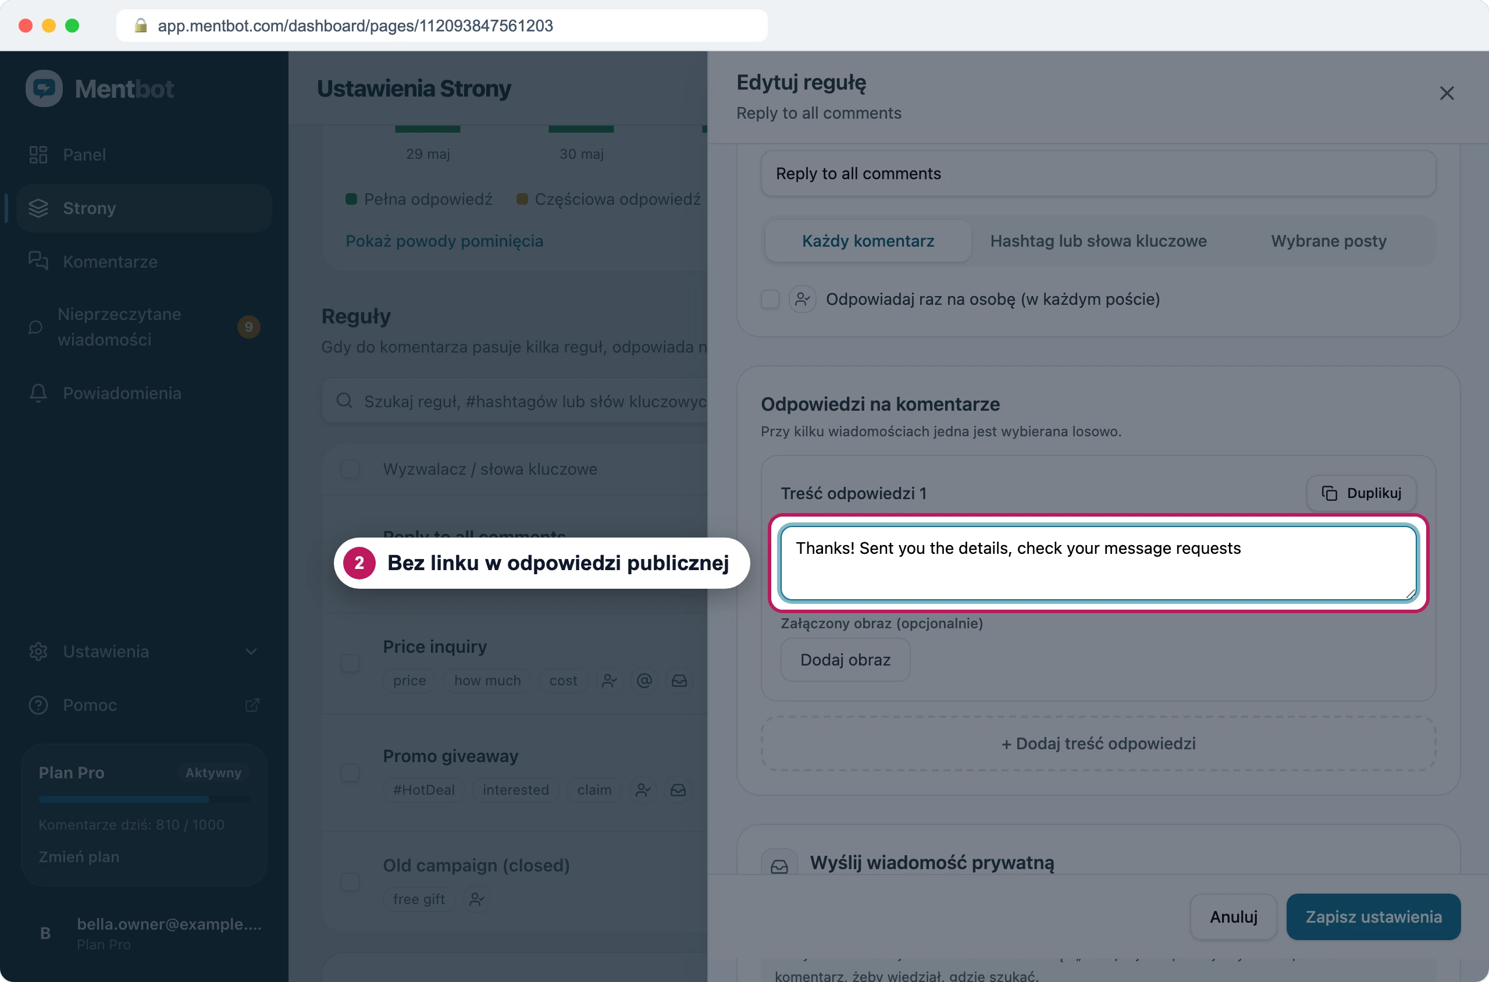This screenshot has width=1489, height=982.
Task: Select the Price inquiry rule checkbox
Action: click(x=350, y=663)
